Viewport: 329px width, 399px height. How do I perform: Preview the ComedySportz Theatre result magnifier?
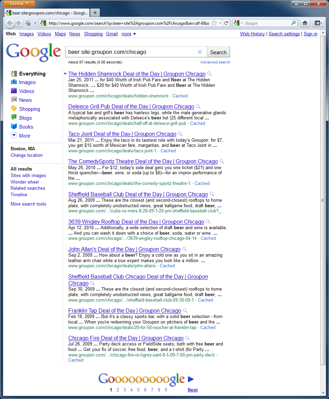tap(222, 161)
